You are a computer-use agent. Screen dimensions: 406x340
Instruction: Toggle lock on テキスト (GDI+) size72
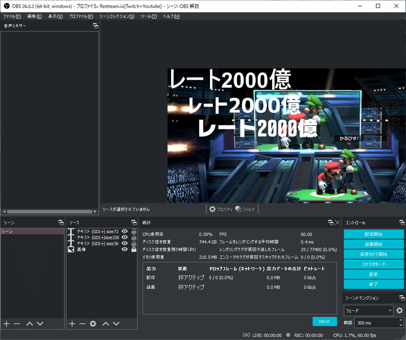click(133, 231)
